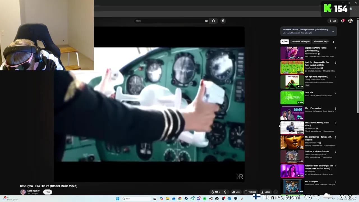Screen dimensions: 359x202
Task: Play The Cranberries Zombie thumbnail
Action: tap(292, 142)
